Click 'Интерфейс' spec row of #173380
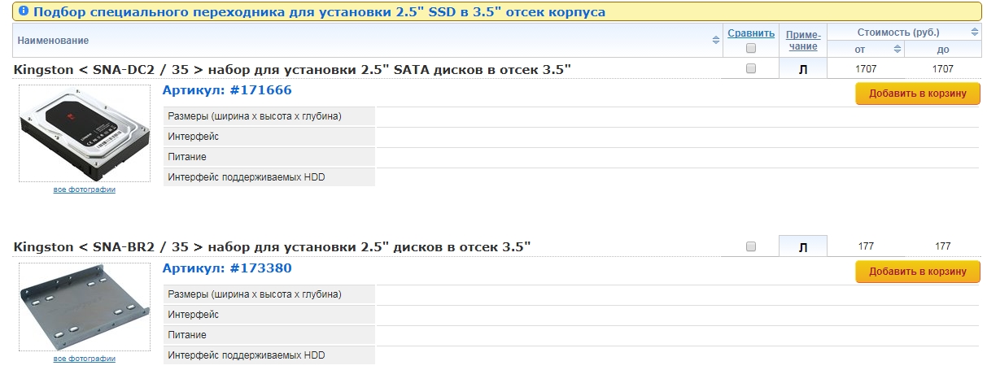987x370 pixels. [x=571, y=314]
